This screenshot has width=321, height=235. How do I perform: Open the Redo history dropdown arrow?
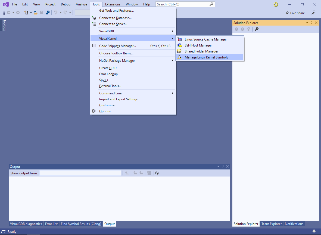(x=70, y=13)
